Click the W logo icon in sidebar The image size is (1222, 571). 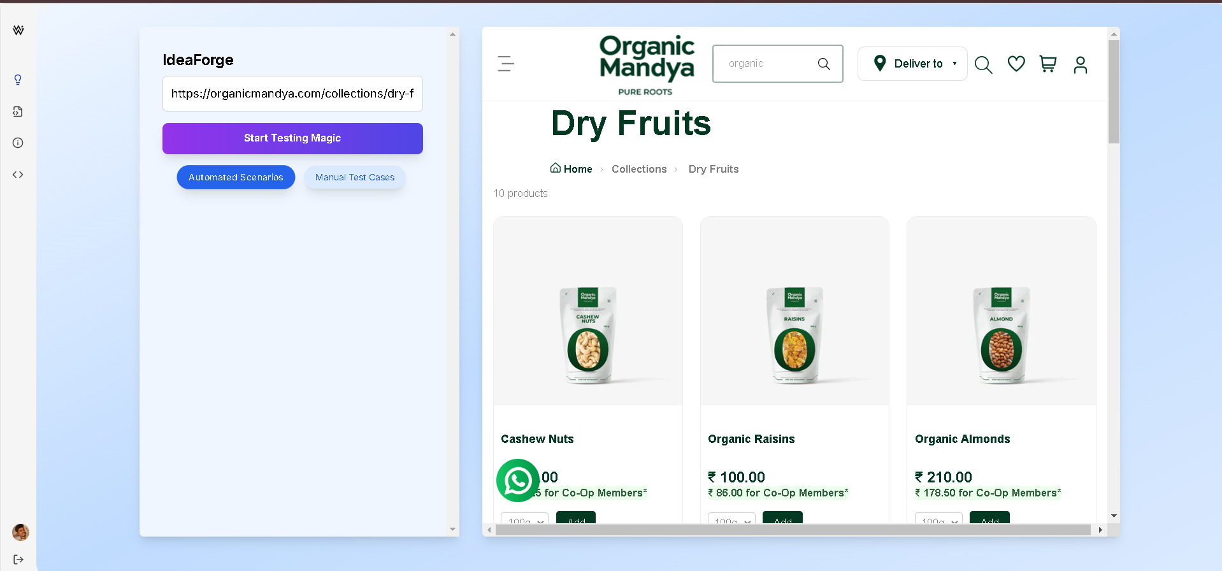[x=18, y=30]
